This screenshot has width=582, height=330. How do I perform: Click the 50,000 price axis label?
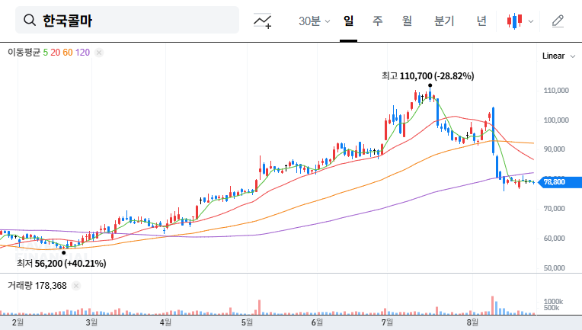(x=554, y=268)
